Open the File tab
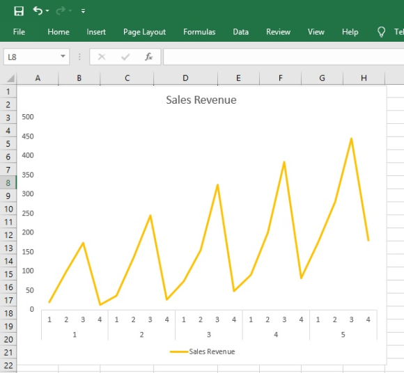404x373 pixels. pos(19,32)
